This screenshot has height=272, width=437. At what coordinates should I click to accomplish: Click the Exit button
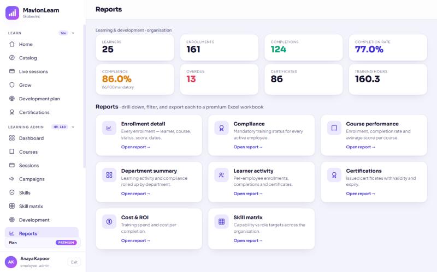click(x=74, y=262)
